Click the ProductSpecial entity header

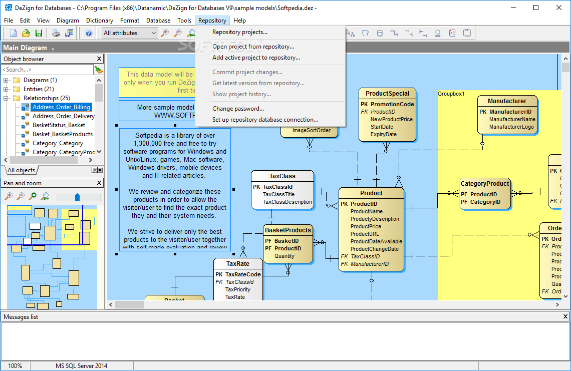387,94
